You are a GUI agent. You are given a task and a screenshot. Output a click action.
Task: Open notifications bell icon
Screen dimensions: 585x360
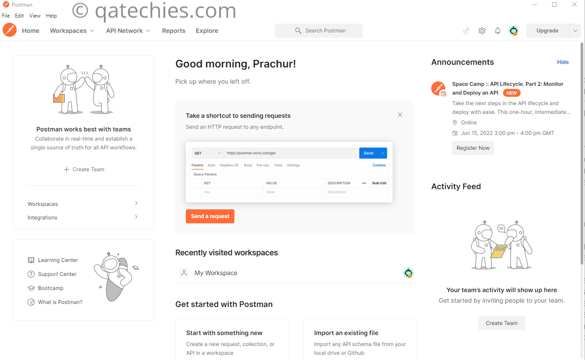click(498, 31)
